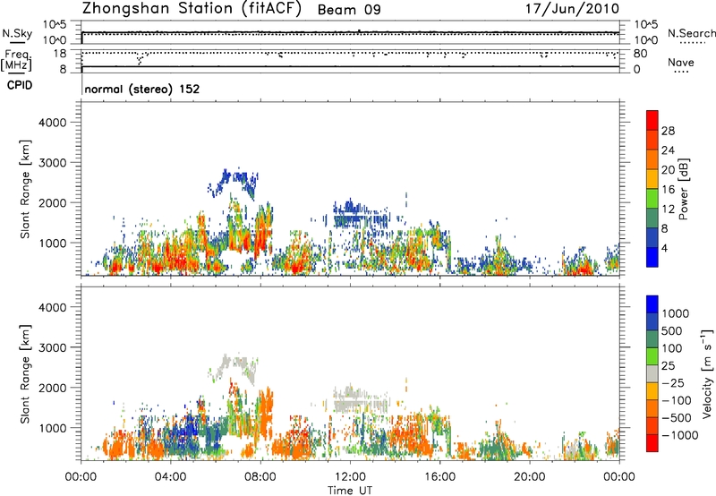Click the Time UT axis title
The height and width of the screenshot is (496, 716).
click(350, 491)
